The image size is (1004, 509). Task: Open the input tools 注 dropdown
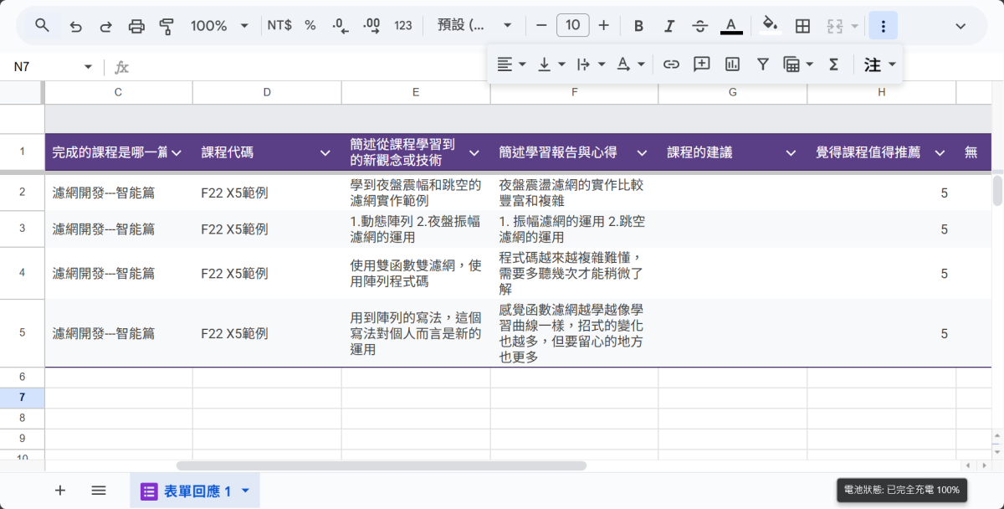pos(879,64)
